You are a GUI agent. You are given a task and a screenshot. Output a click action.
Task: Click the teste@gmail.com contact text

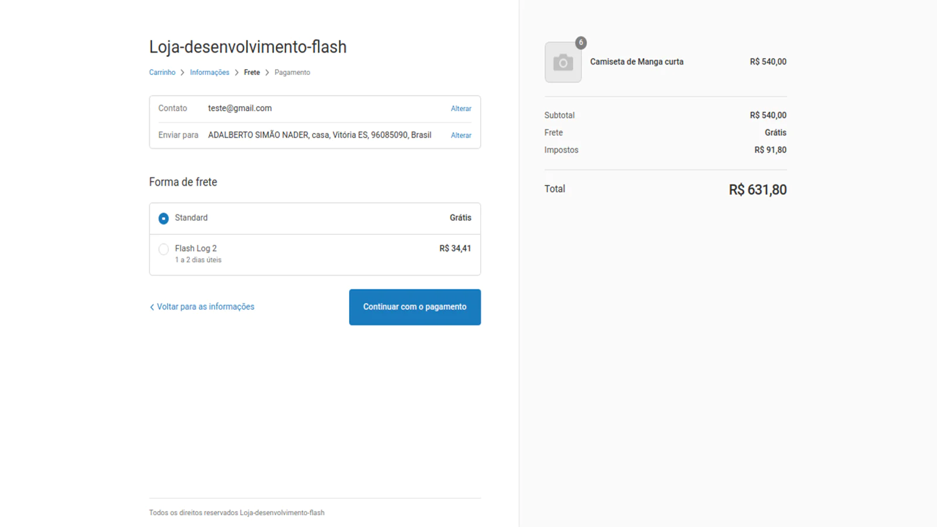pyautogui.click(x=240, y=108)
